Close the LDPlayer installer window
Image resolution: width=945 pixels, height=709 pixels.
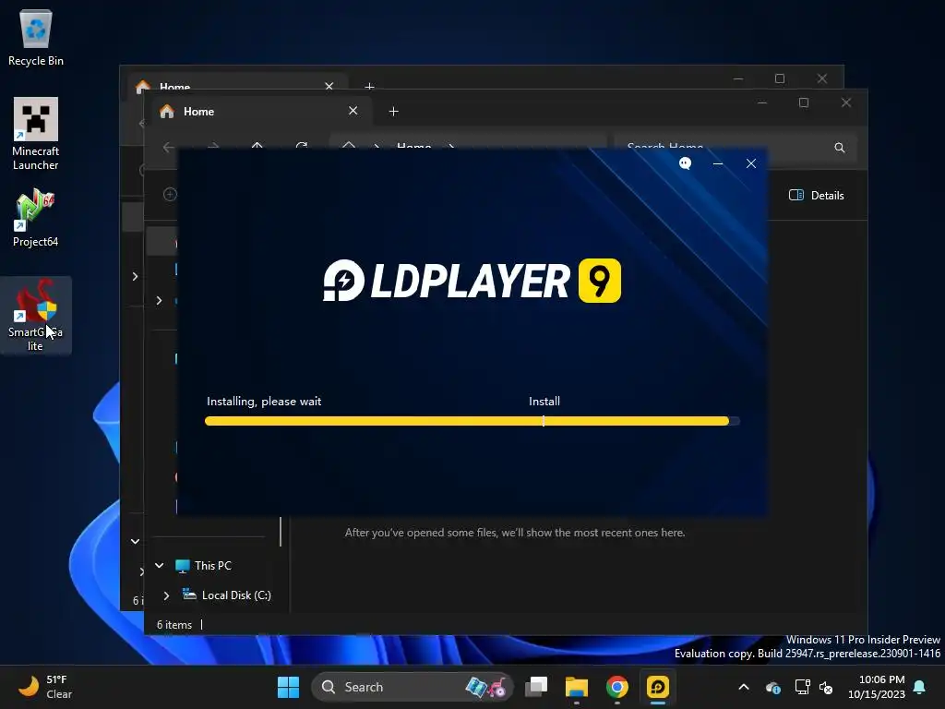(x=751, y=163)
